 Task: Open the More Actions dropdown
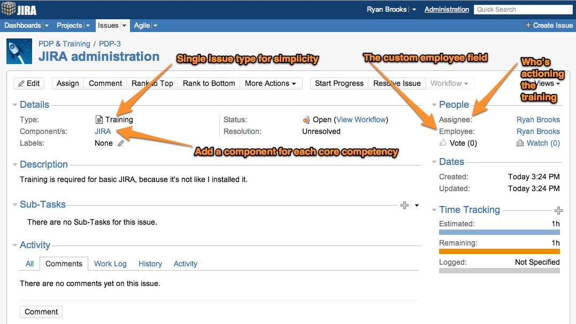click(x=271, y=83)
